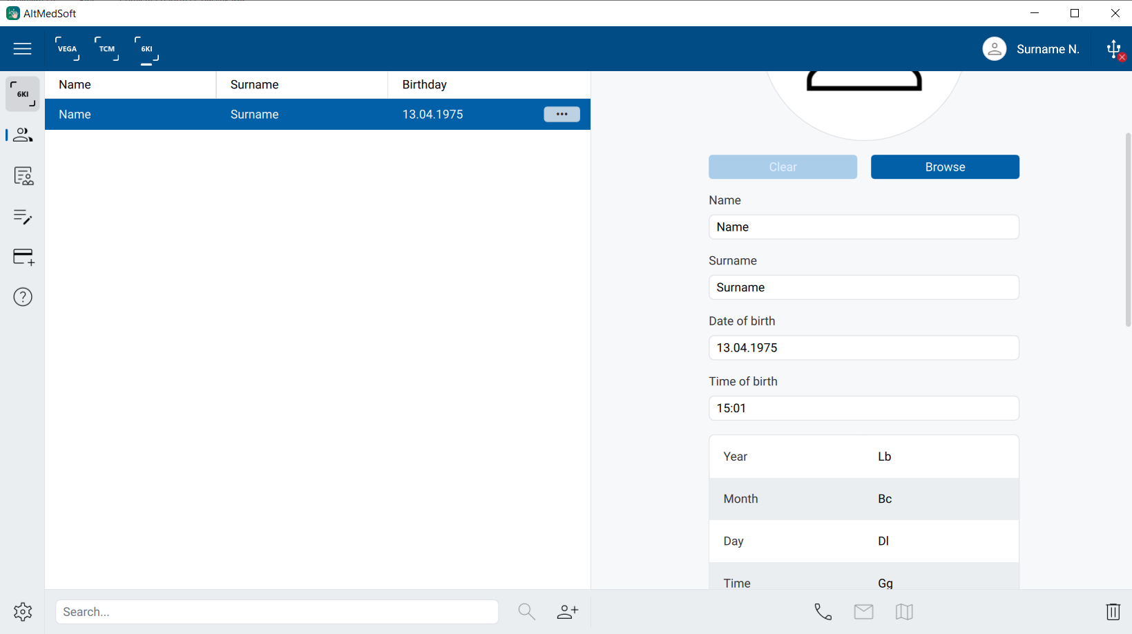Screen dimensions: 1132x634
Task: Open the edit notes sidebar icon
Action: tap(23, 217)
